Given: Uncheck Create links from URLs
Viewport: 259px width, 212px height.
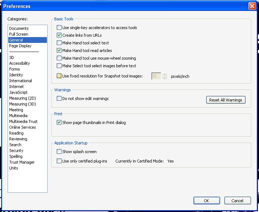Looking at the screenshot, I should 59,35.
